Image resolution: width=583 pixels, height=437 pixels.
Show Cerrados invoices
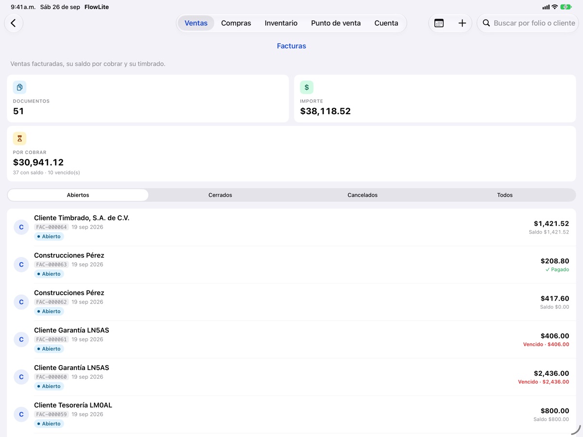click(x=220, y=195)
